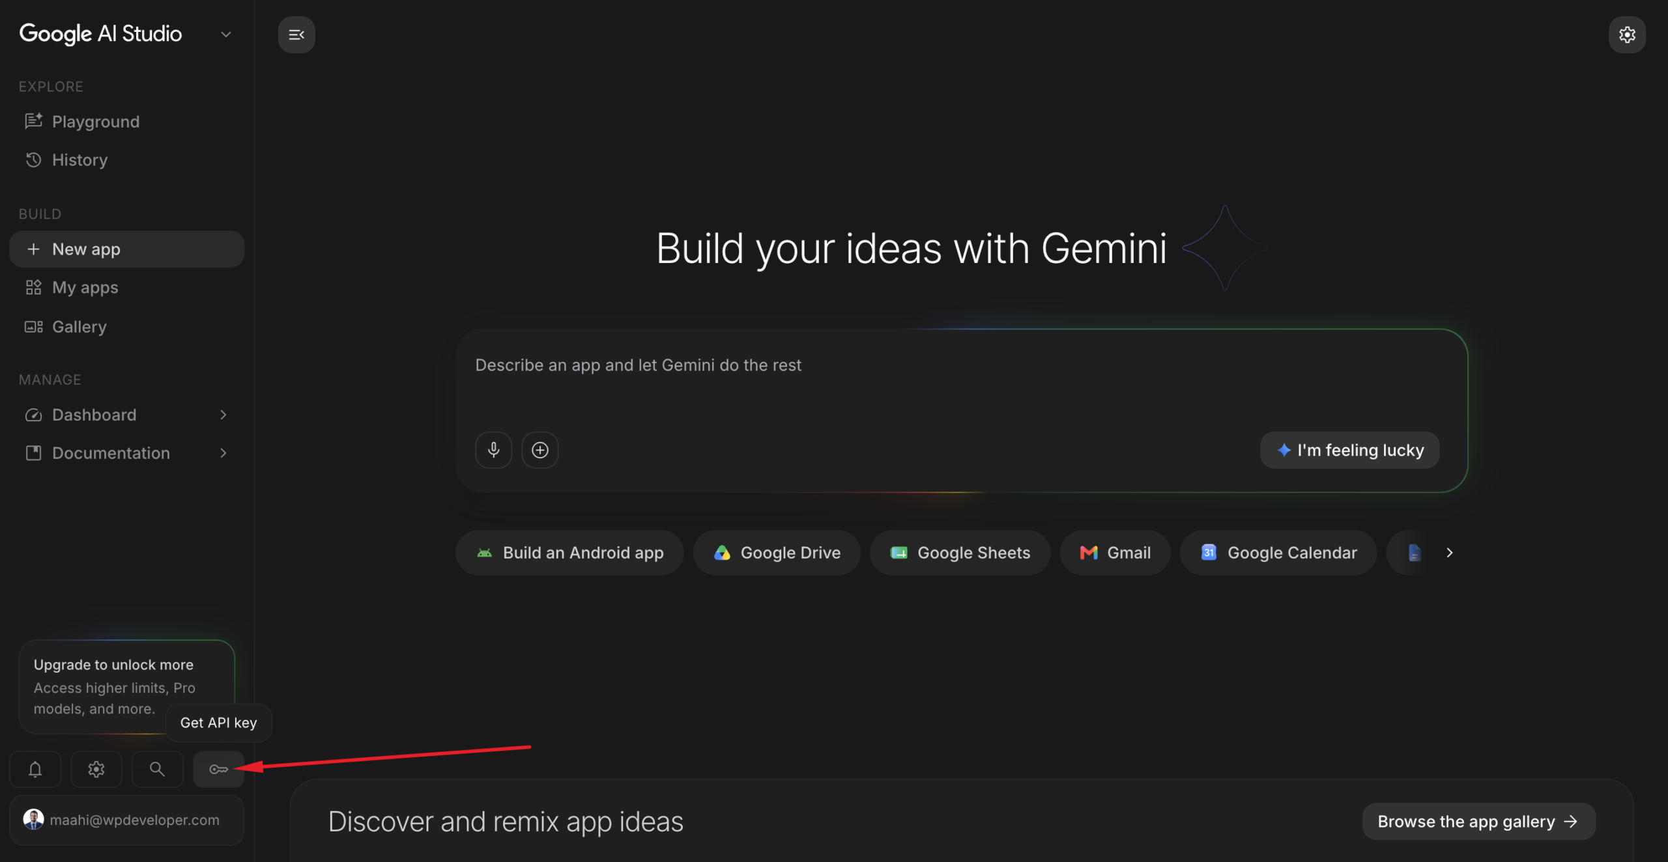This screenshot has width=1668, height=862.
Task: Show more suggestion chips with right arrow
Action: [x=1450, y=553]
